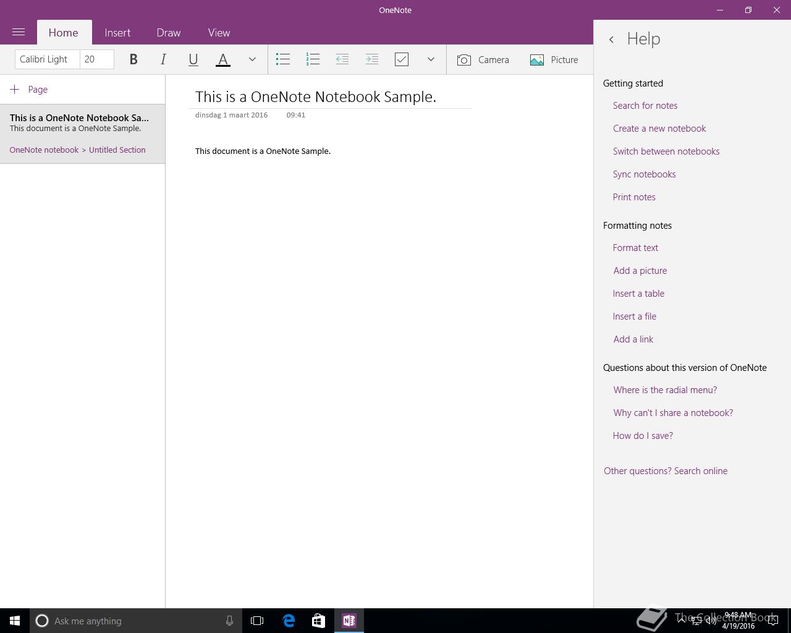Decrease indent of the paragraph

[342, 59]
